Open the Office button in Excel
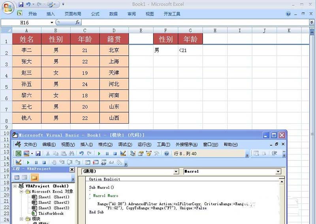 point(8,8)
